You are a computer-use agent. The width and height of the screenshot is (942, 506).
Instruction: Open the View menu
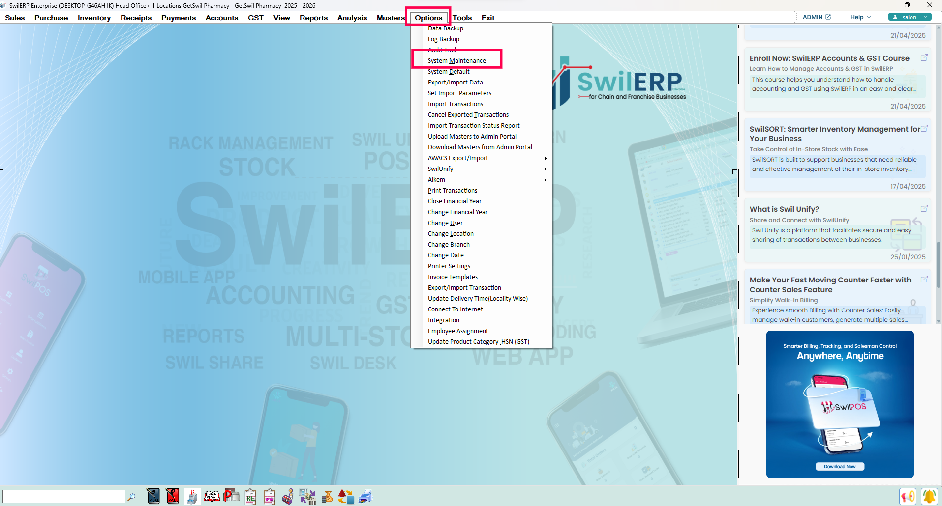(x=282, y=18)
